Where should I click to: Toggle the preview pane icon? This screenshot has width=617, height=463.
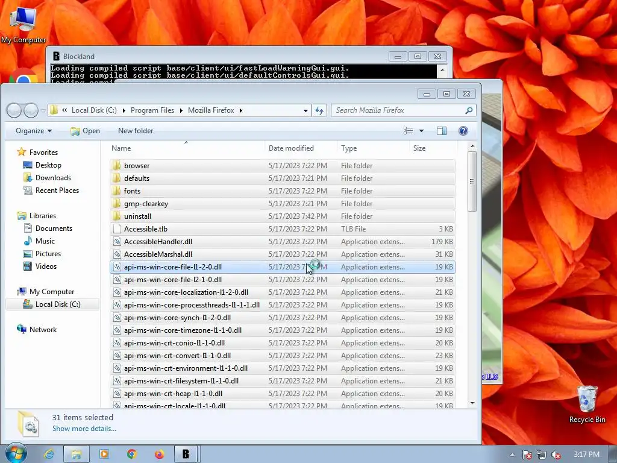(x=442, y=131)
